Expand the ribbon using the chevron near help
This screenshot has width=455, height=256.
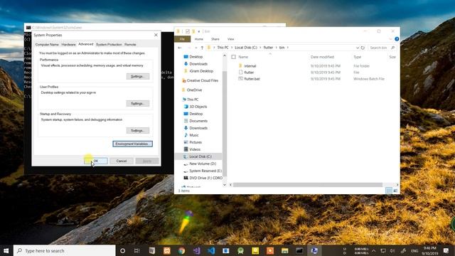(x=390, y=39)
